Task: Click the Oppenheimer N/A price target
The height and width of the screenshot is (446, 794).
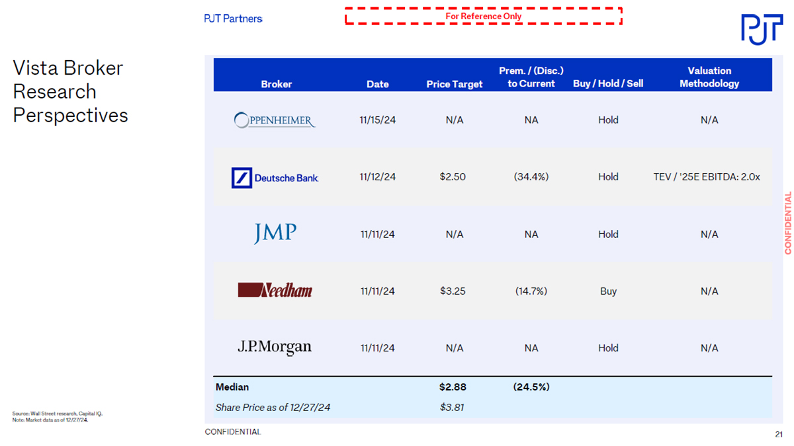Action: [x=455, y=120]
